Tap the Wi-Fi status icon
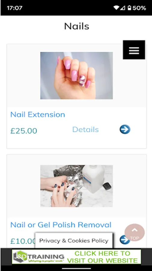 117,8
